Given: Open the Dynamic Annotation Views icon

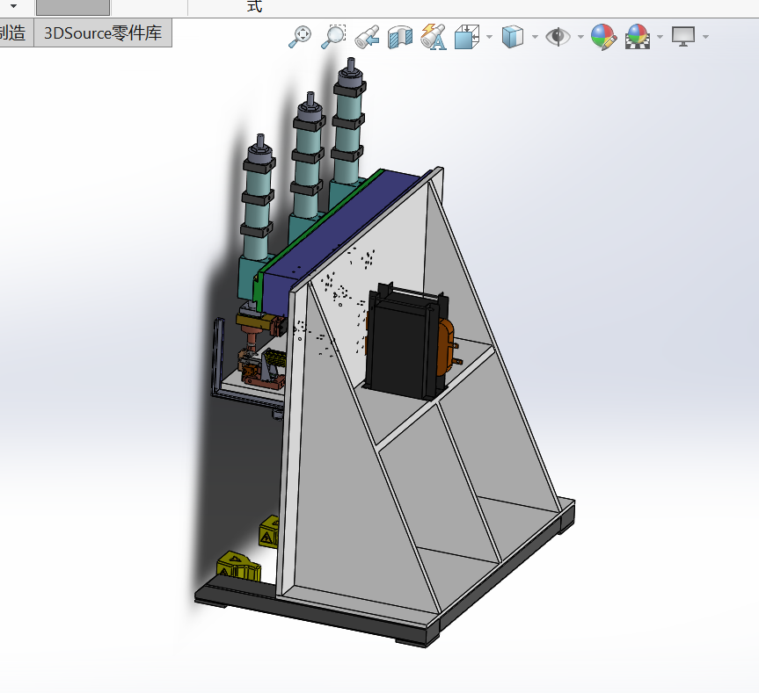Looking at the screenshot, I should tap(434, 37).
